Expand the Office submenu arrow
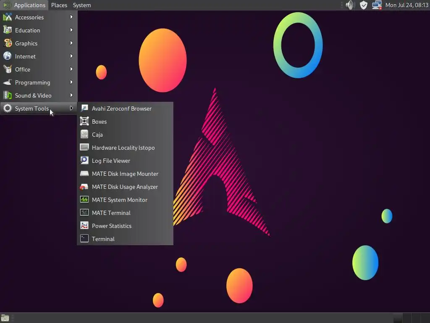The height and width of the screenshot is (323, 430). (x=71, y=69)
